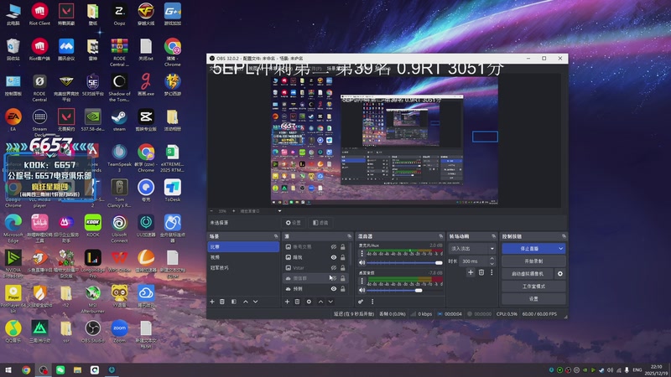The width and height of the screenshot is (671, 377).
Task: Open settings in Controls panel
Action: [533, 299]
